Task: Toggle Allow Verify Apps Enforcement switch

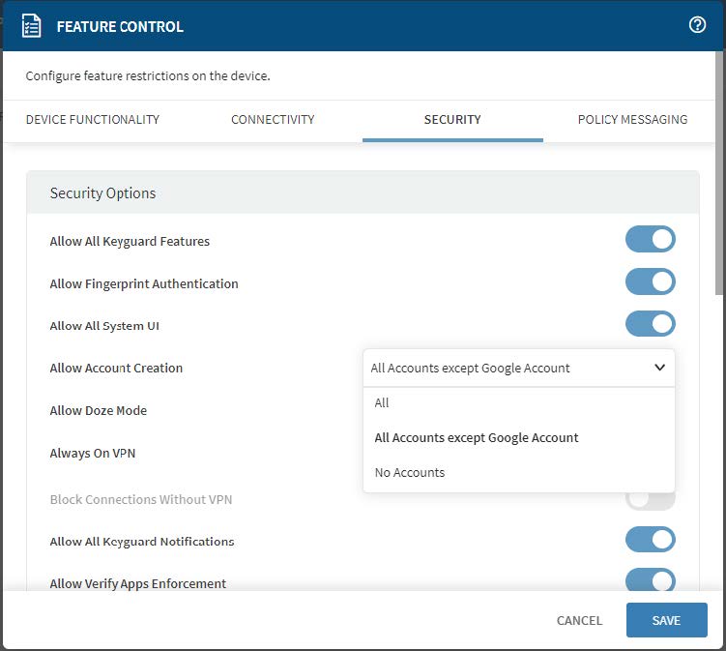Action: click(x=650, y=580)
